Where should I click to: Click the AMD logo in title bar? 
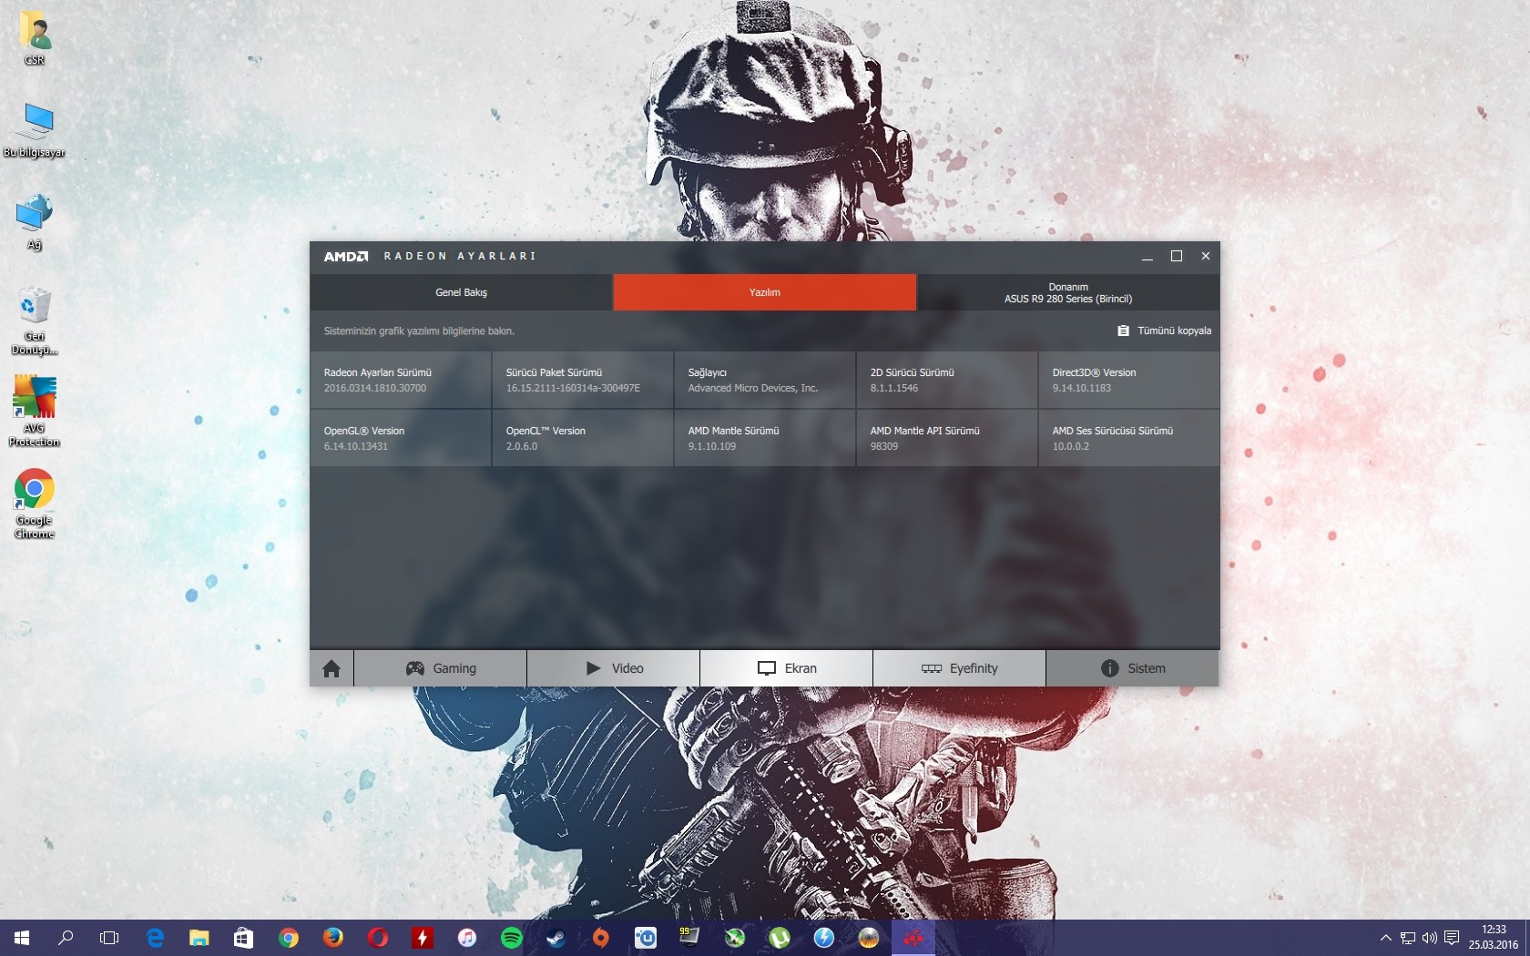[346, 256]
